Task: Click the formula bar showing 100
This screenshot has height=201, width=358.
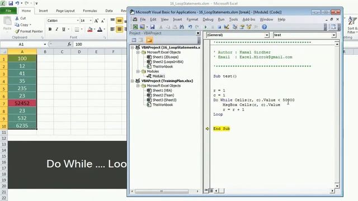Action: tap(100, 44)
